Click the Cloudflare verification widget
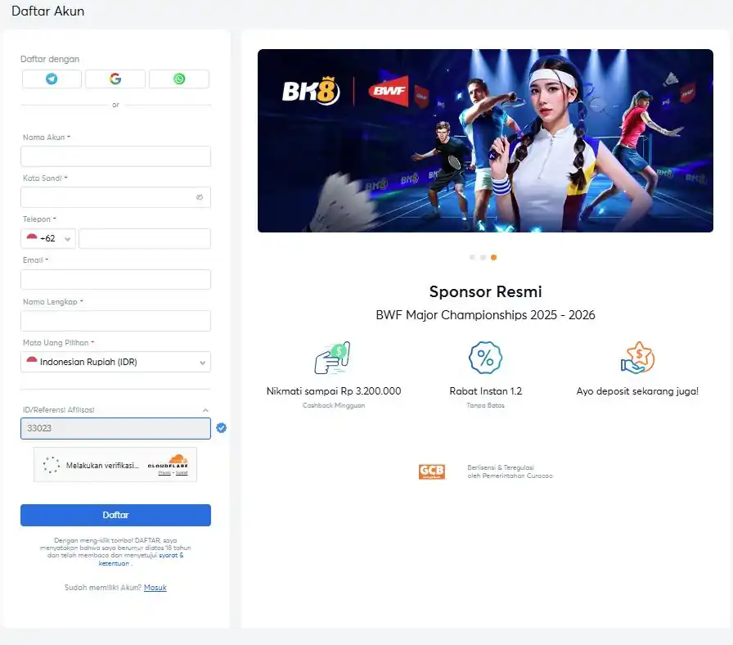The width and height of the screenshot is (733, 645). tap(115, 465)
